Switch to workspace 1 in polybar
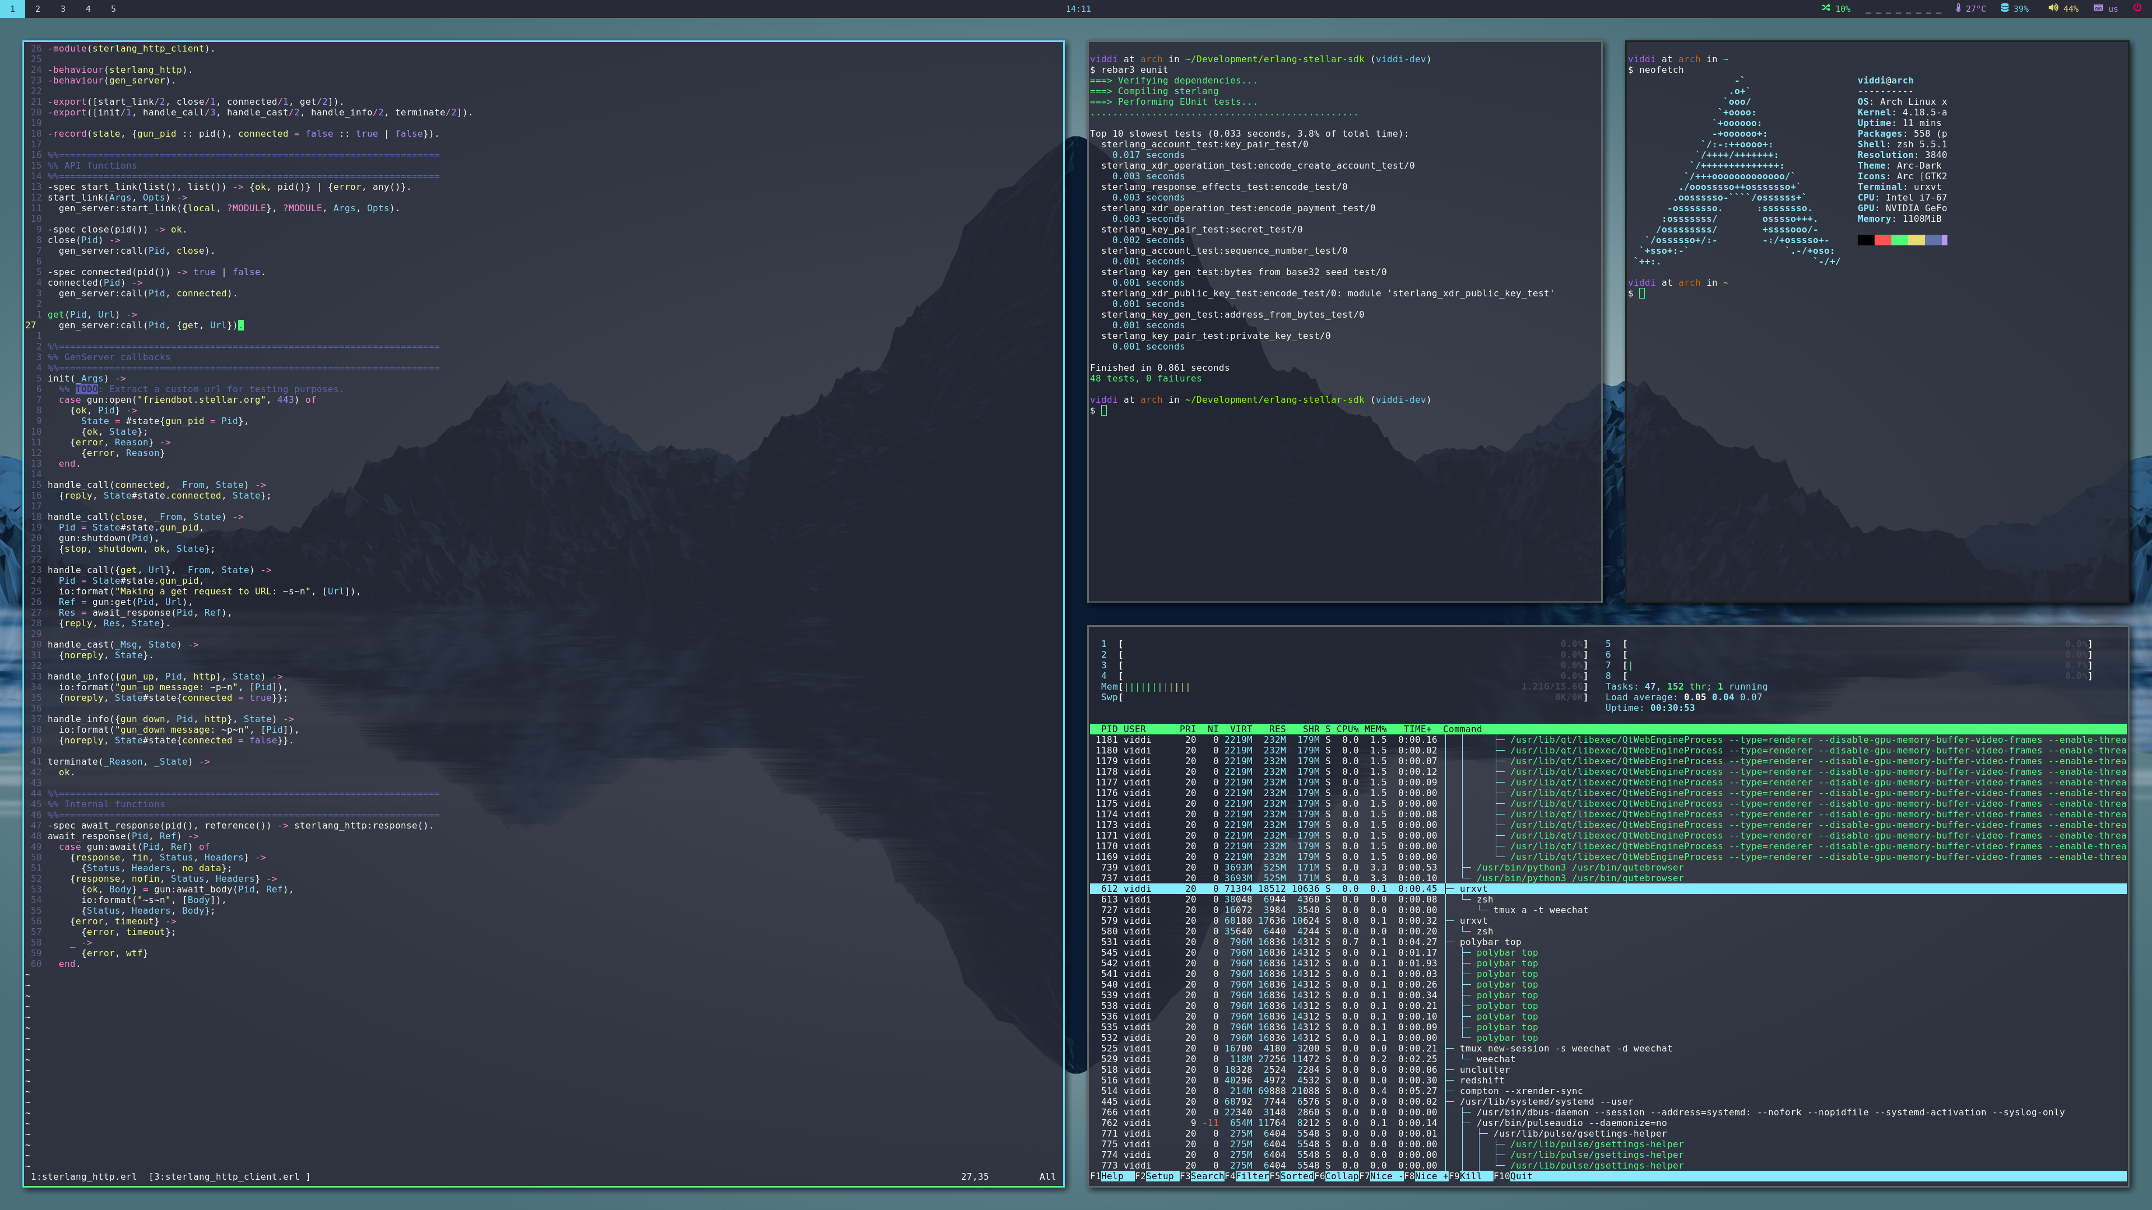Viewport: 2152px width, 1210px height. click(x=12, y=8)
